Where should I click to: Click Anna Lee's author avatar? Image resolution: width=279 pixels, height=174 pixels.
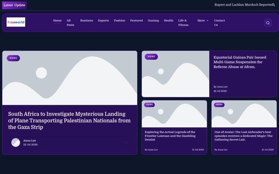(x=15, y=142)
